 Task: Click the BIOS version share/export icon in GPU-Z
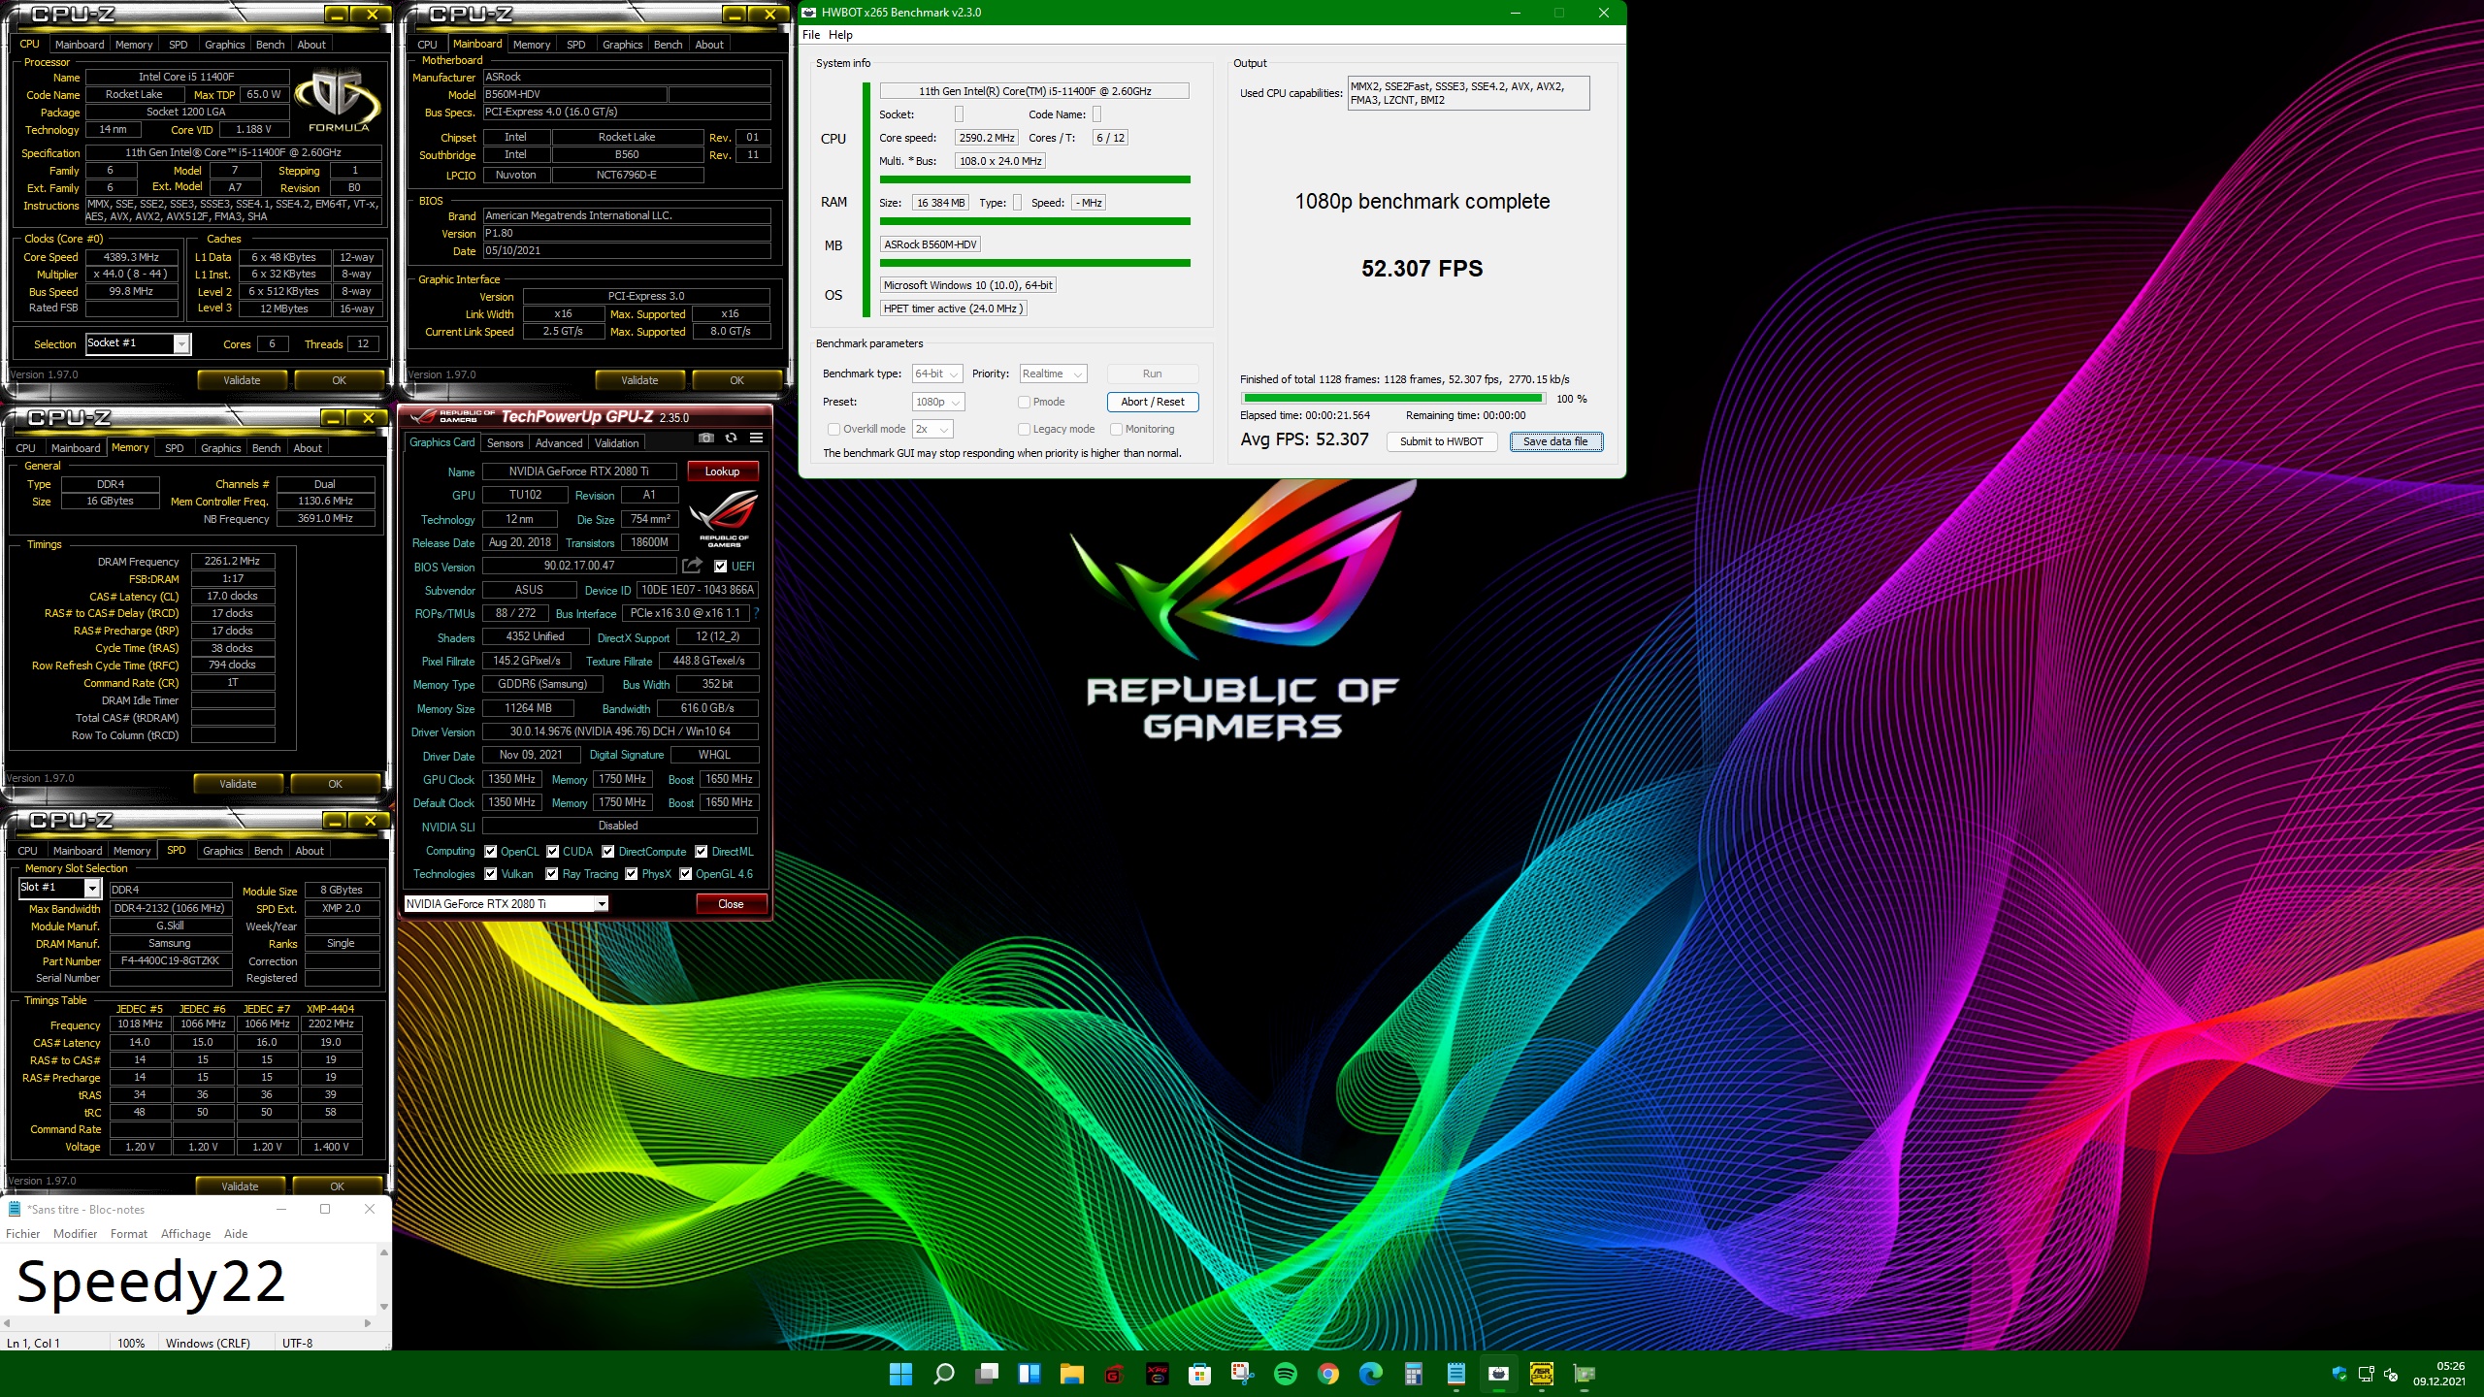point(692,566)
